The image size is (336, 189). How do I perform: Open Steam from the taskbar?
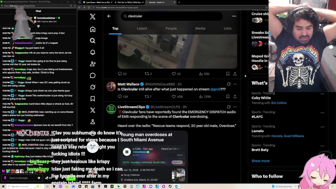click(170, 186)
